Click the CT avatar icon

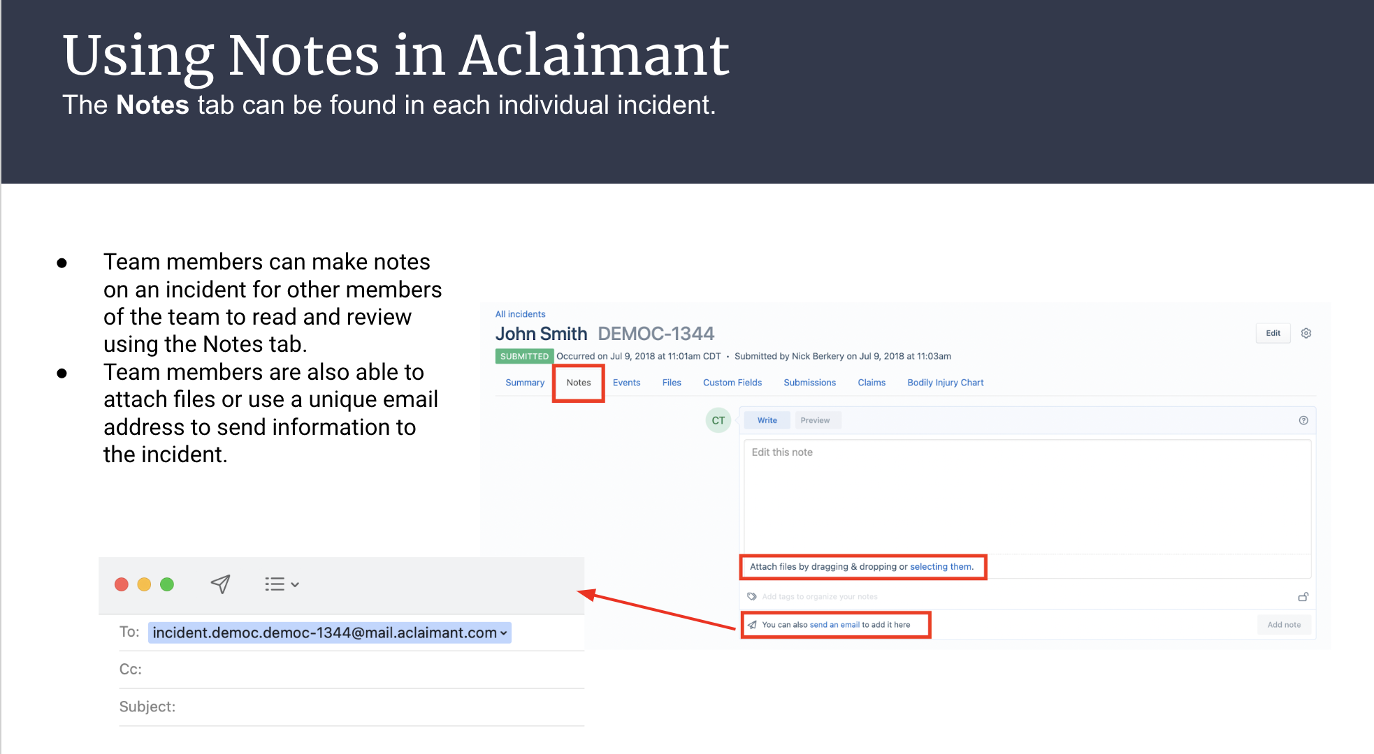click(x=717, y=420)
